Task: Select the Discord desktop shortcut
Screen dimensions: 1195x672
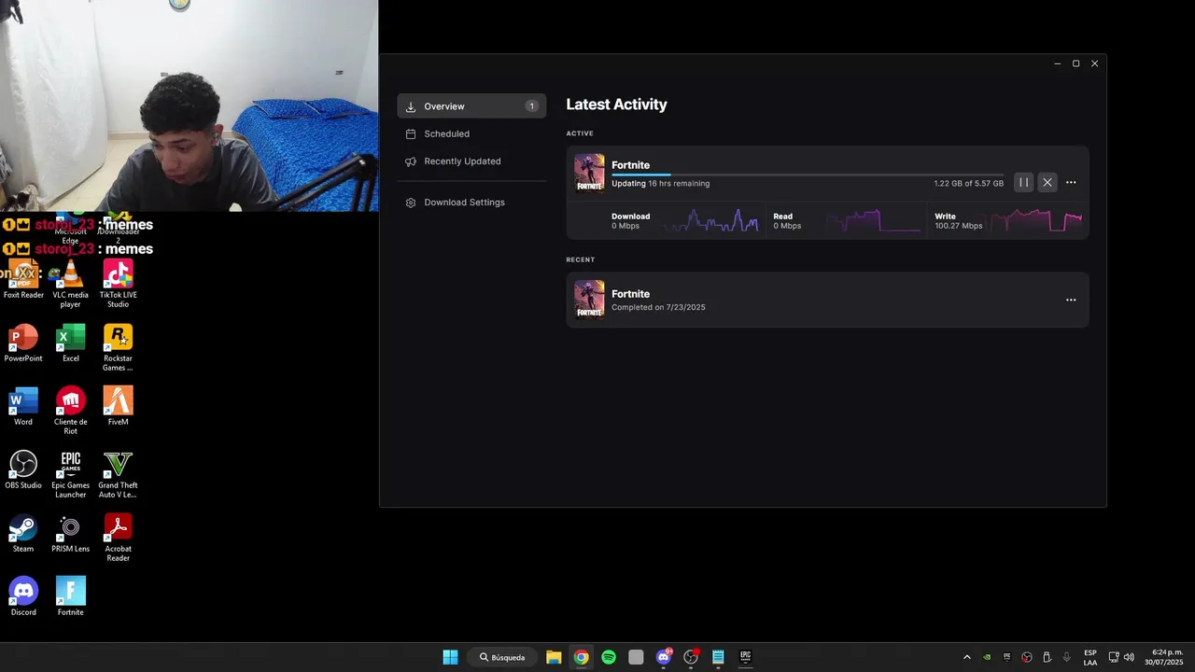Action: click(x=23, y=597)
